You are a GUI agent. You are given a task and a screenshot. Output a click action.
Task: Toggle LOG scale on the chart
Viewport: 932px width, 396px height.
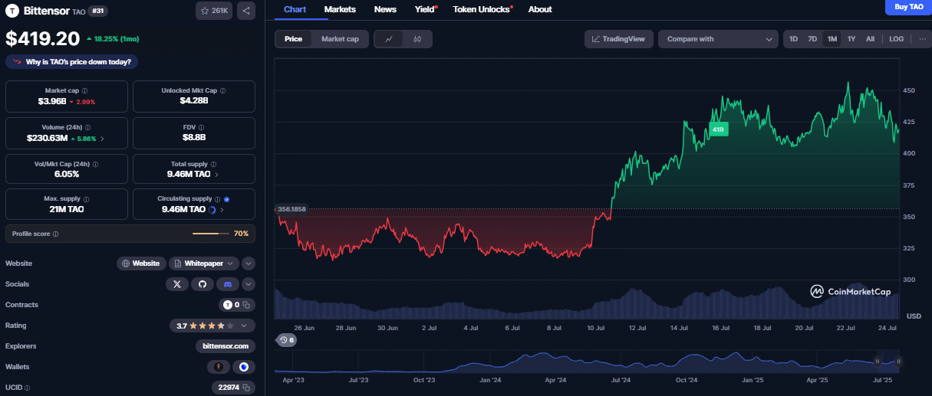click(897, 39)
